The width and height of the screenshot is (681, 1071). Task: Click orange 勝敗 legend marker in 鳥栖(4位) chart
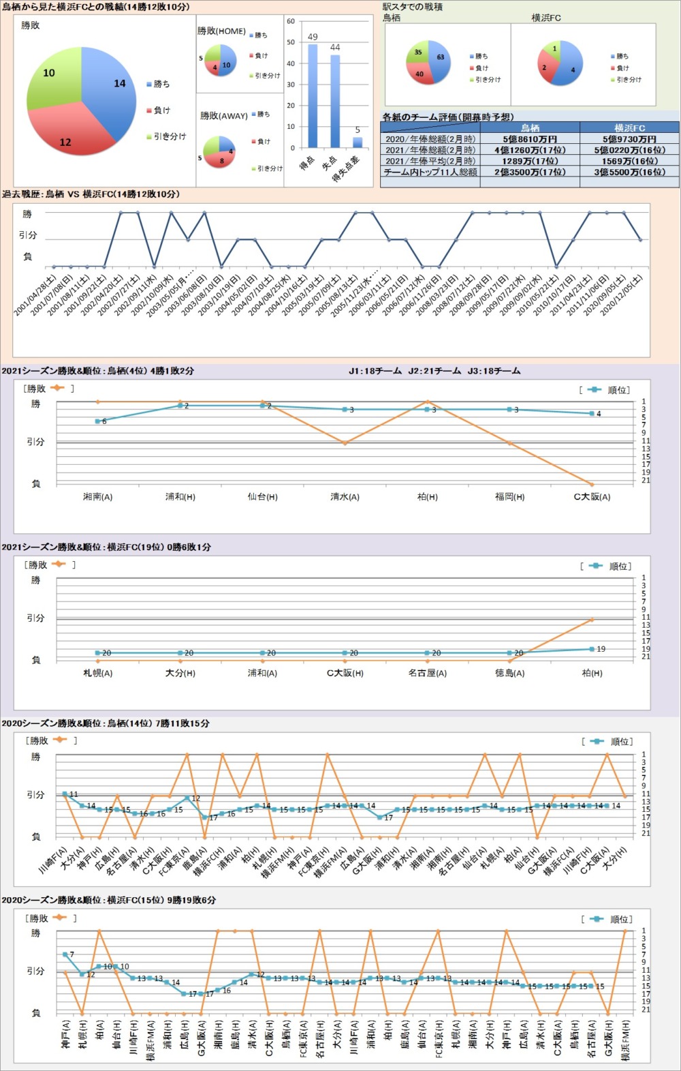coord(57,388)
